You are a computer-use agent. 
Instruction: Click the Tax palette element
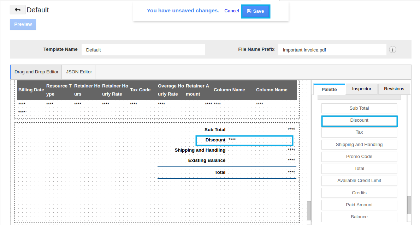(359, 132)
